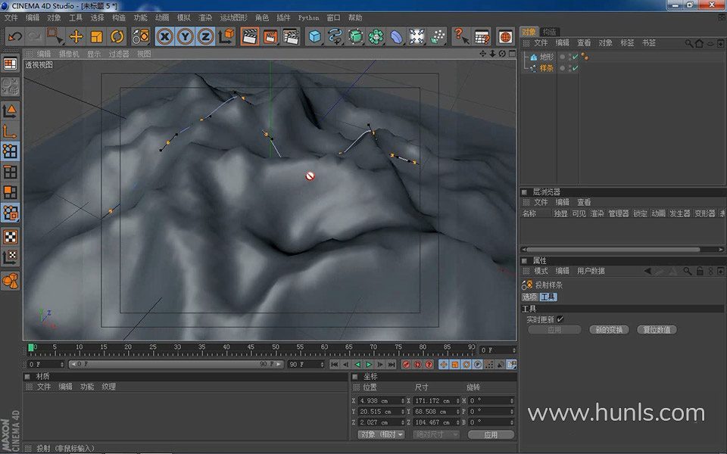
Task: Click the 新的变换 button
Action: coord(608,330)
